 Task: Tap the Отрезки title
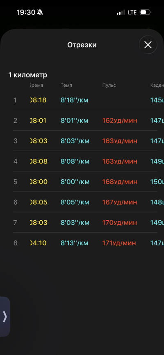82,45
